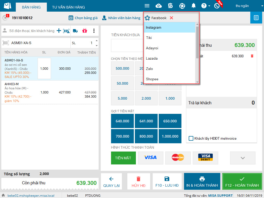Click F12 - HOÀN THÀNH button
This screenshot has height=198, width=264.
click(242, 181)
